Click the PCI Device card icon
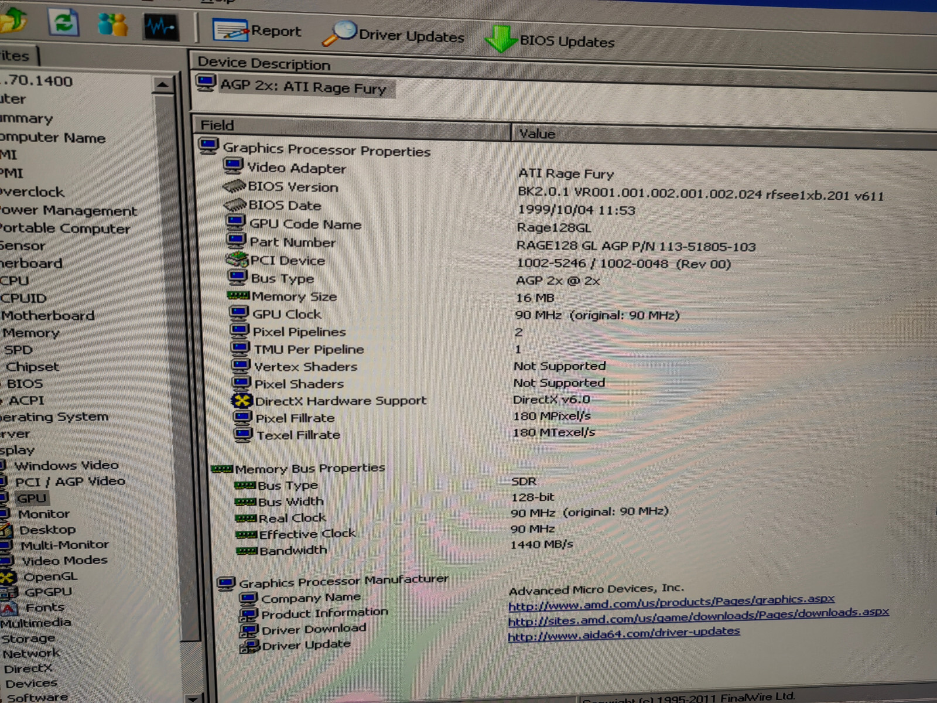 [237, 258]
